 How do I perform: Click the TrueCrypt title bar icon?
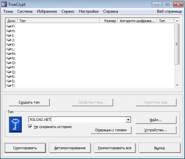pyautogui.click(x=4, y=4)
